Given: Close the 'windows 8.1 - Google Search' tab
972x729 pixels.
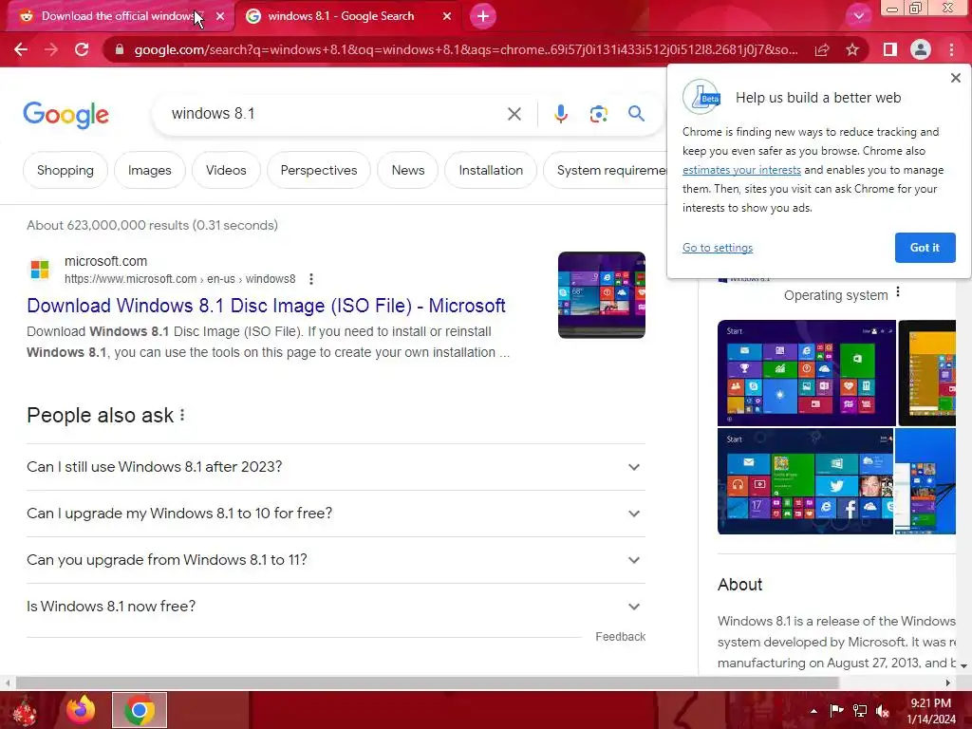Looking at the screenshot, I should tap(447, 16).
